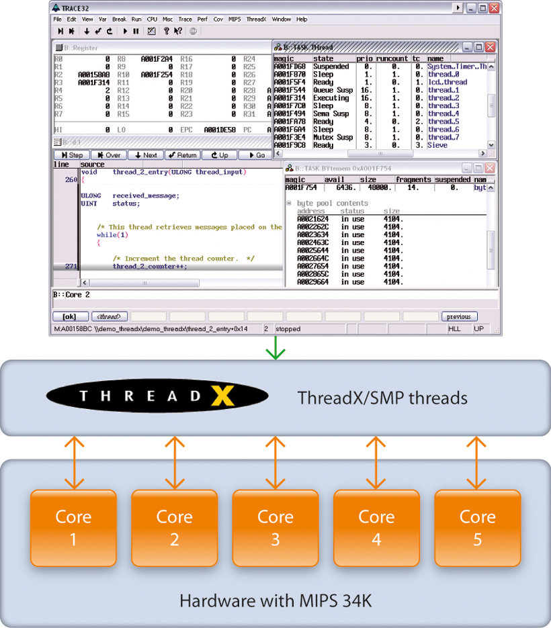Maximize the TASK.THread window
The image size is (551, 628).
[x=479, y=47]
